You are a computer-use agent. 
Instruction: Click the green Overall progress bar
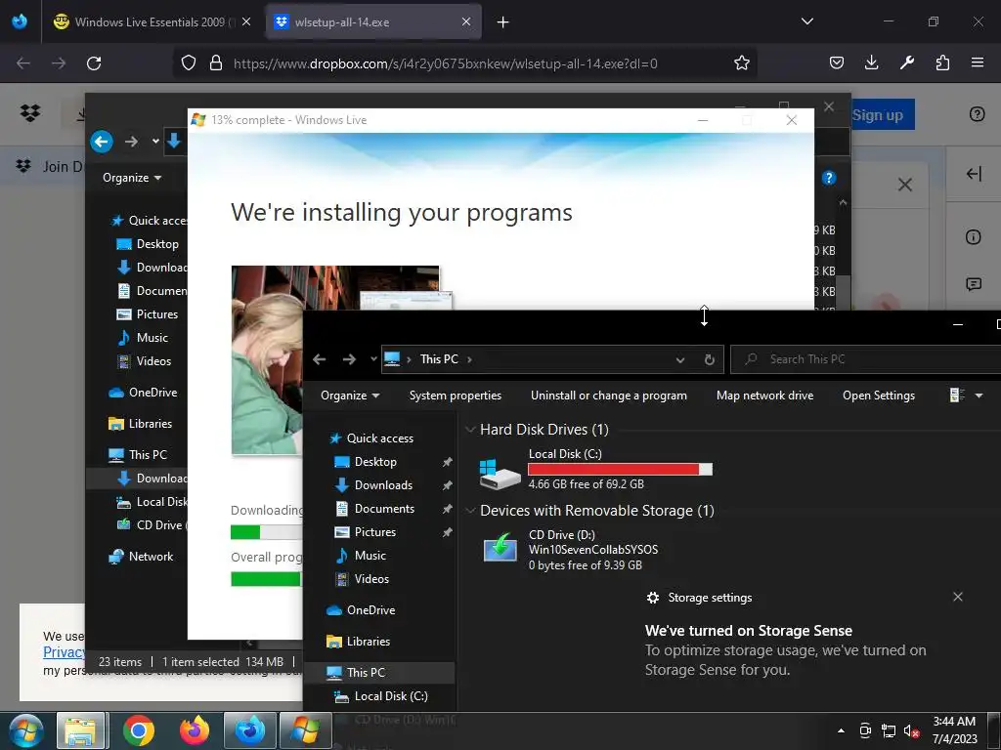coord(266,579)
